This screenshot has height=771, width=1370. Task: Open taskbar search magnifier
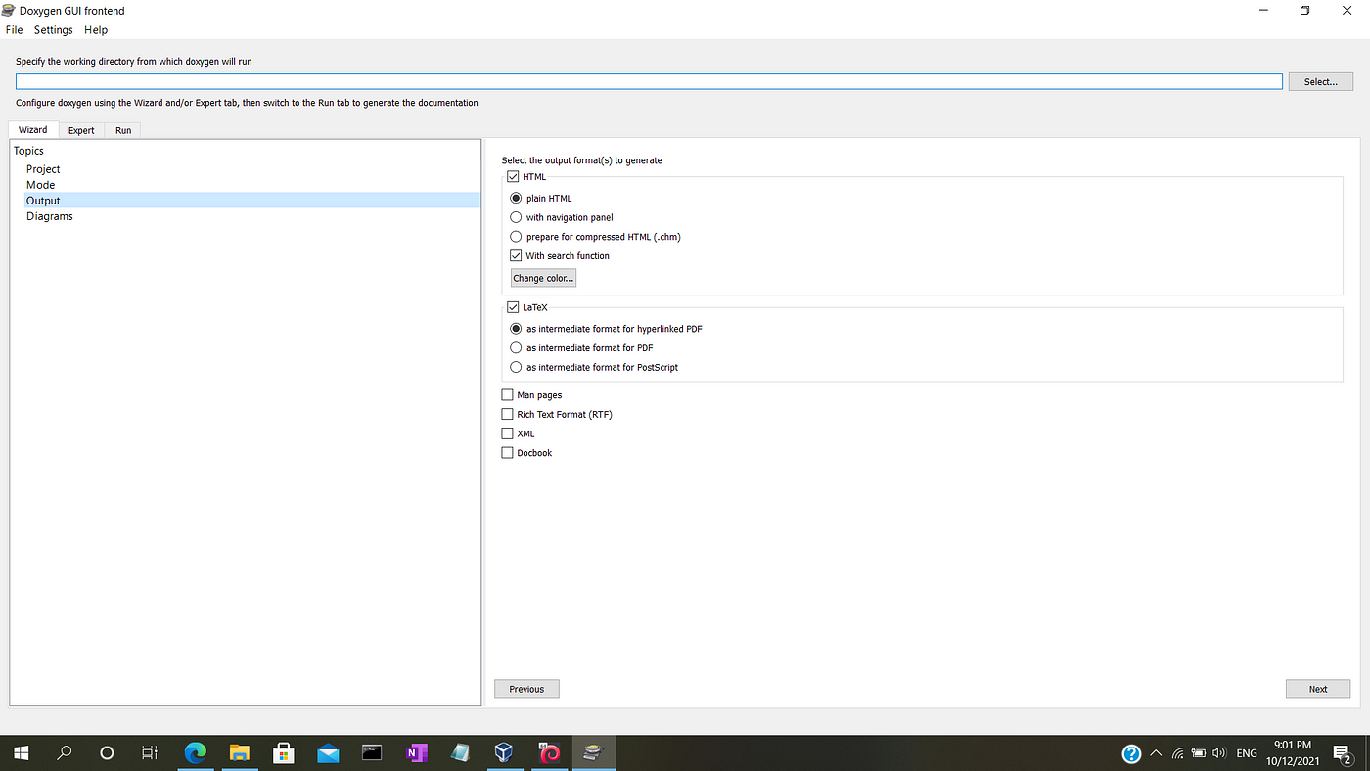click(65, 752)
